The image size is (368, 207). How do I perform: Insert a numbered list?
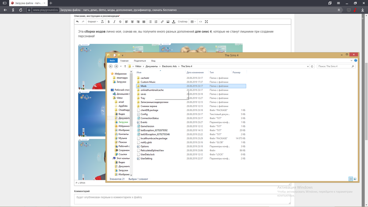(x=156, y=22)
